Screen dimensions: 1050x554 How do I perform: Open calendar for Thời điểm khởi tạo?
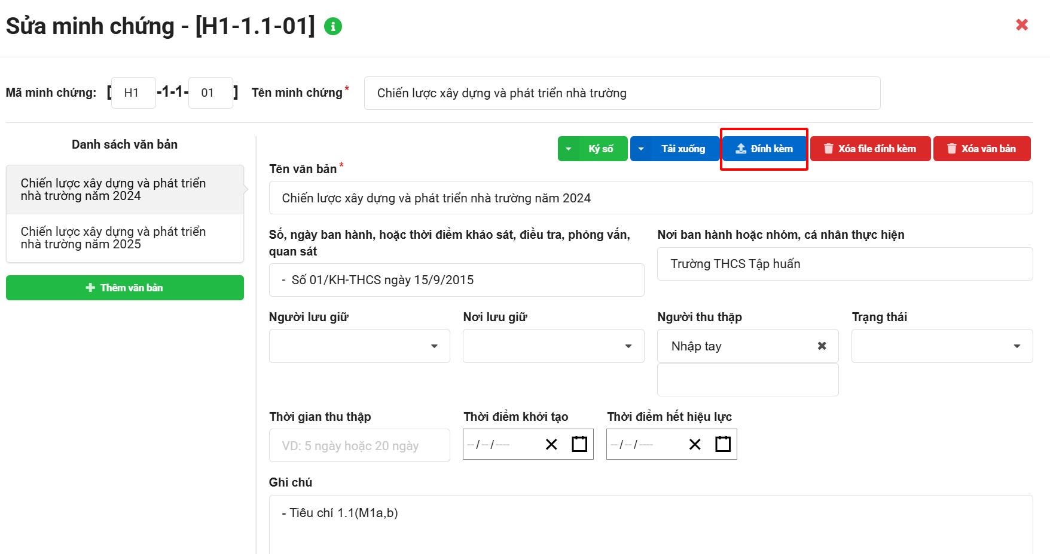point(579,444)
